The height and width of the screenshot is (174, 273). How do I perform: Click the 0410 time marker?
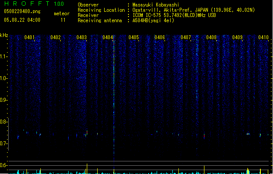point(263,37)
